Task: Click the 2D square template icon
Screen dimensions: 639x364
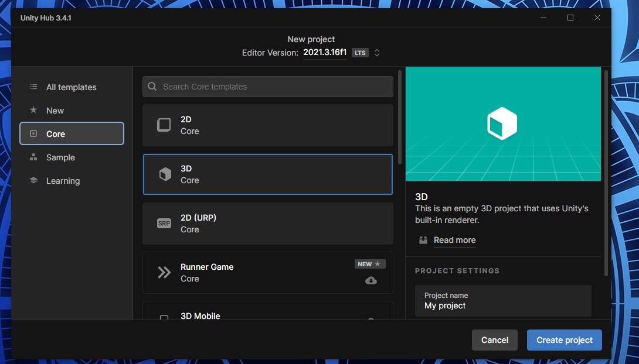Action: point(164,125)
